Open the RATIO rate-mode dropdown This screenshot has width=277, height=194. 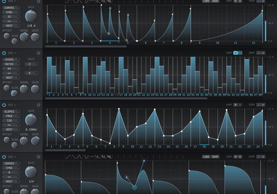(11, 64)
